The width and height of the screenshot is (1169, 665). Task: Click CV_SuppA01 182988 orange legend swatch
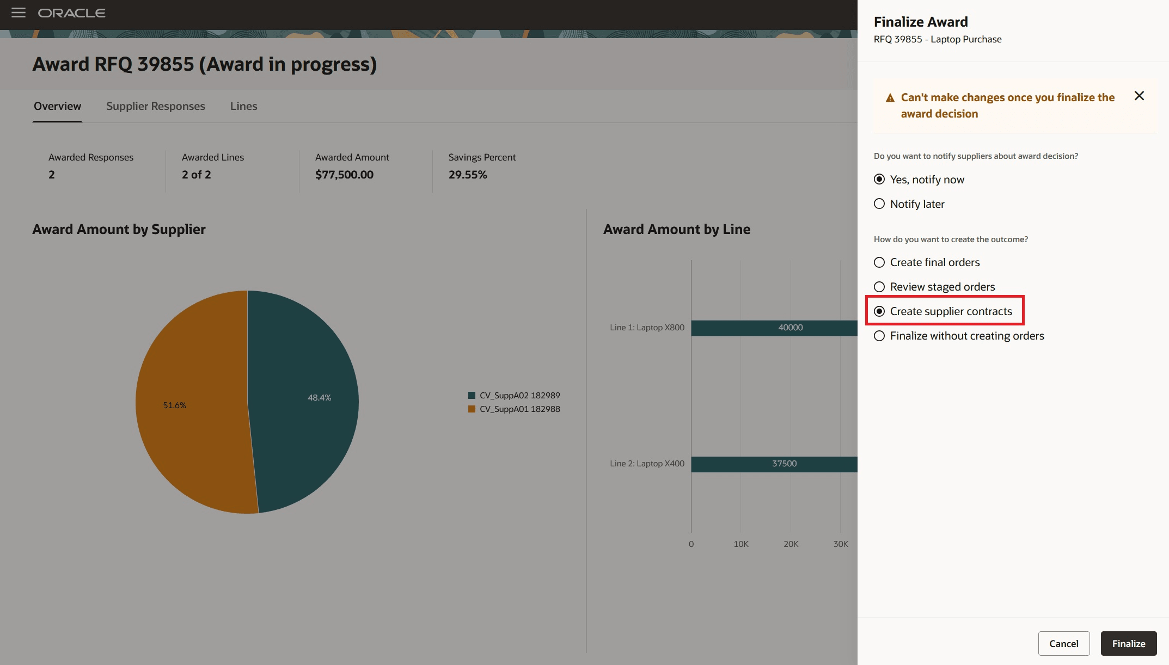pos(472,409)
